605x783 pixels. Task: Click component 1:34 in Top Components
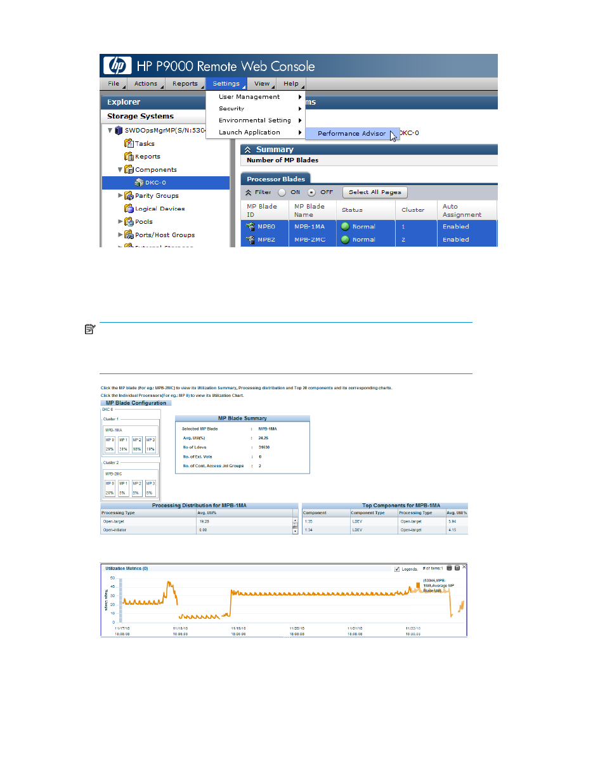(x=309, y=530)
